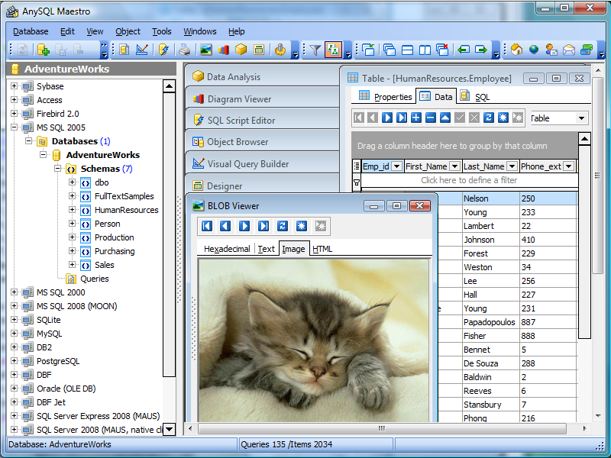Image resolution: width=611 pixels, height=458 pixels.
Task: Select the Sales schema in the tree
Action: 104,265
